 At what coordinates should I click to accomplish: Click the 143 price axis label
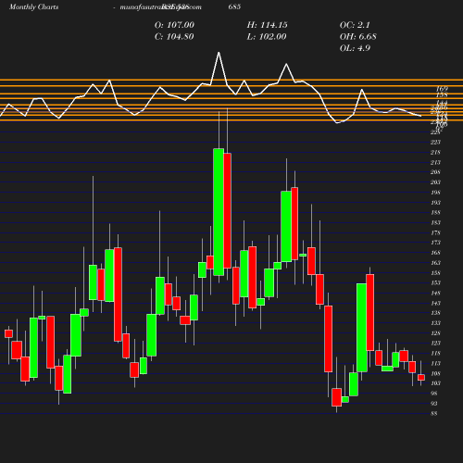coord(435,304)
